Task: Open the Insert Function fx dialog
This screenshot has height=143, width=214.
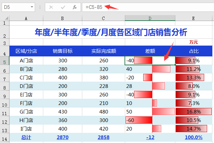Action: (x=74, y=7)
